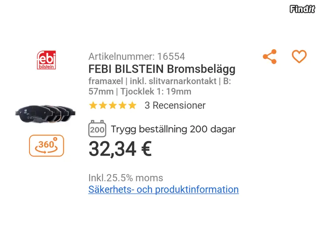Click the Findit logo watermark

[302, 9]
